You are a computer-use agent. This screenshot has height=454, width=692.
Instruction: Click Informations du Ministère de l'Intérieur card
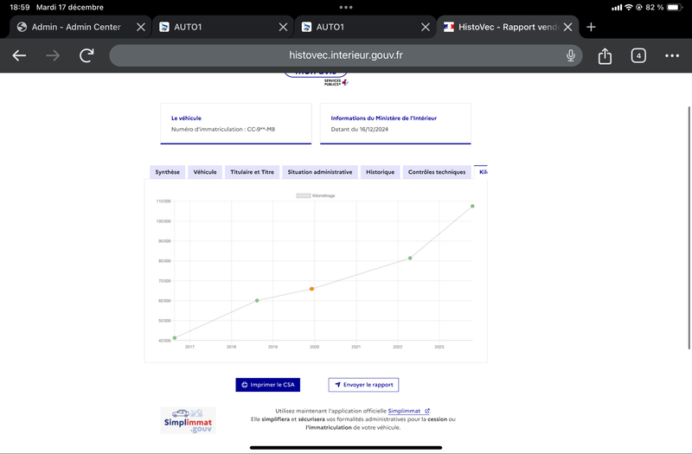pos(395,124)
